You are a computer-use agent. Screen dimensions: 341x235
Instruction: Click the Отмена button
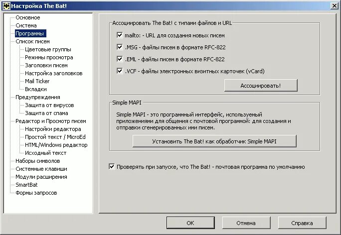point(246,223)
